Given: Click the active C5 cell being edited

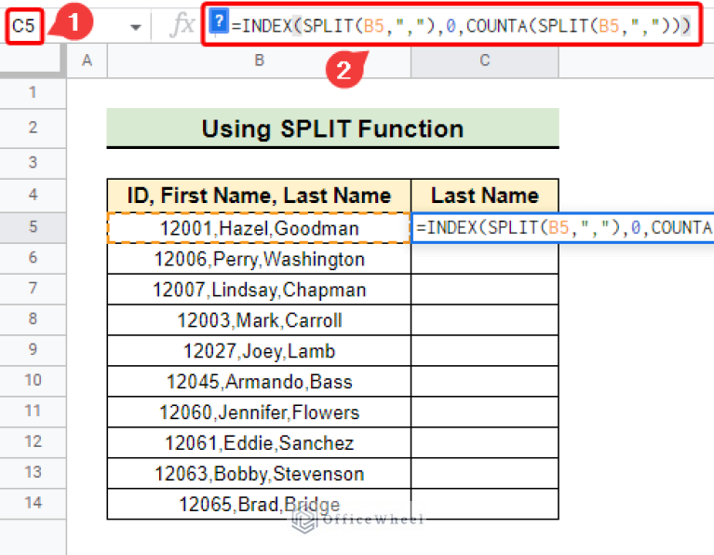Looking at the screenshot, I should 562,227.
